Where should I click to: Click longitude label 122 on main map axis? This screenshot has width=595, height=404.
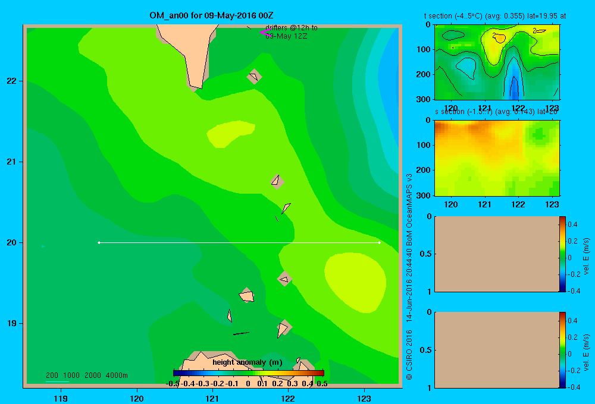pos(288,398)
